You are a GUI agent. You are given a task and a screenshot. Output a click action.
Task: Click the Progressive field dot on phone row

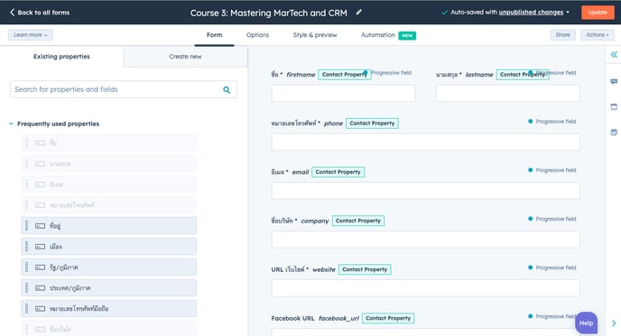pos(531,122)
